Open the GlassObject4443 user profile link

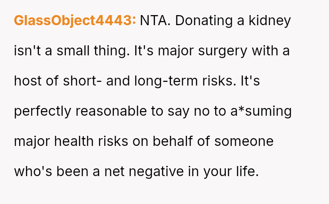pos(74,21)
